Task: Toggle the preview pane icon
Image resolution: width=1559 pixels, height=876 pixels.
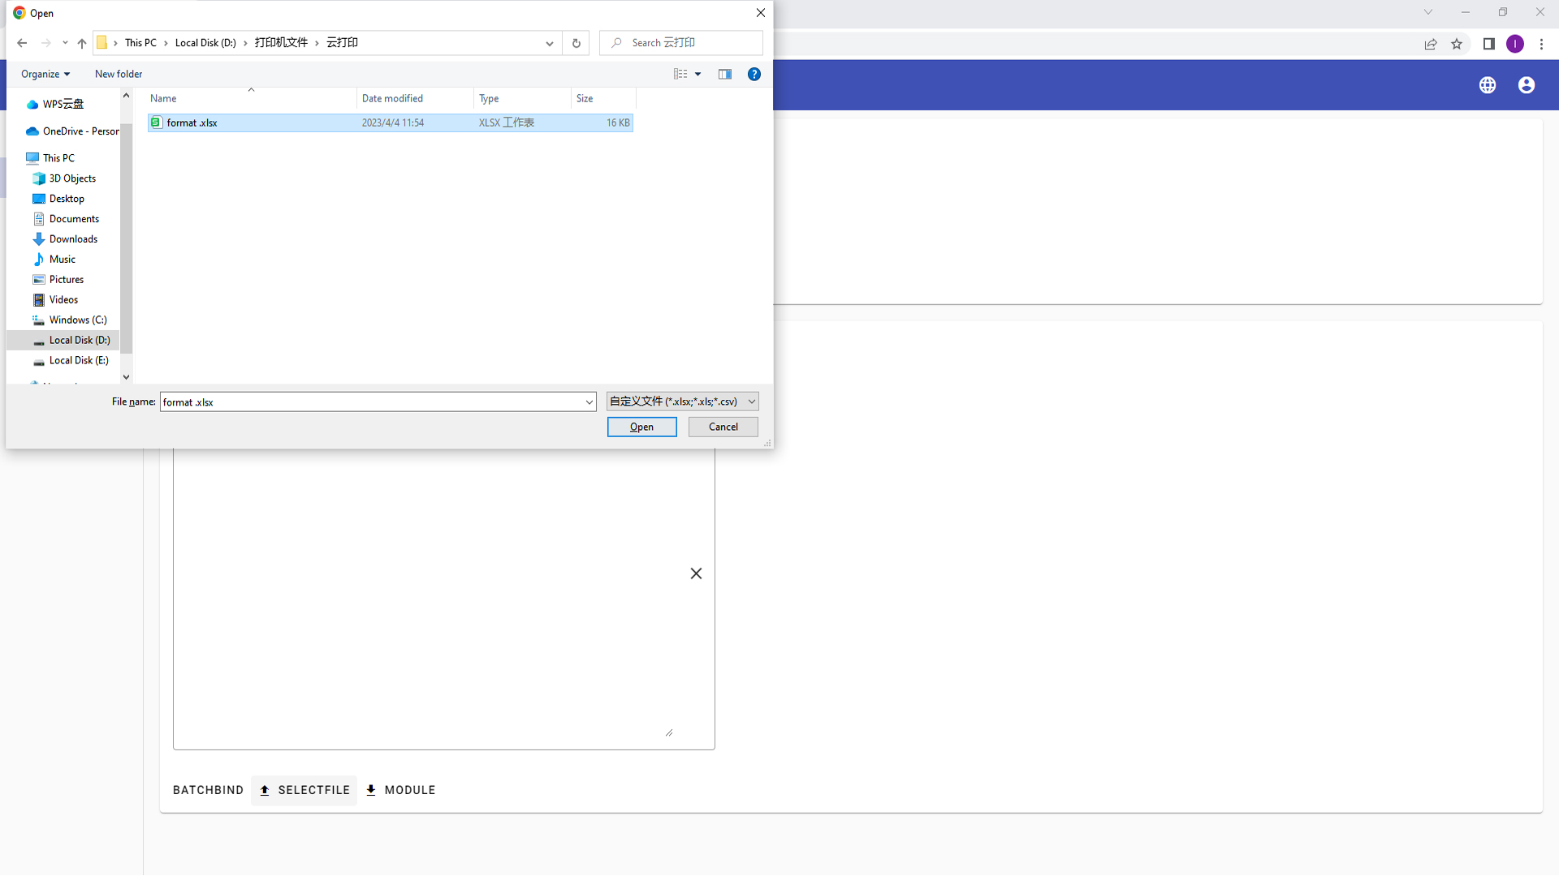Action: click(725, 74)
